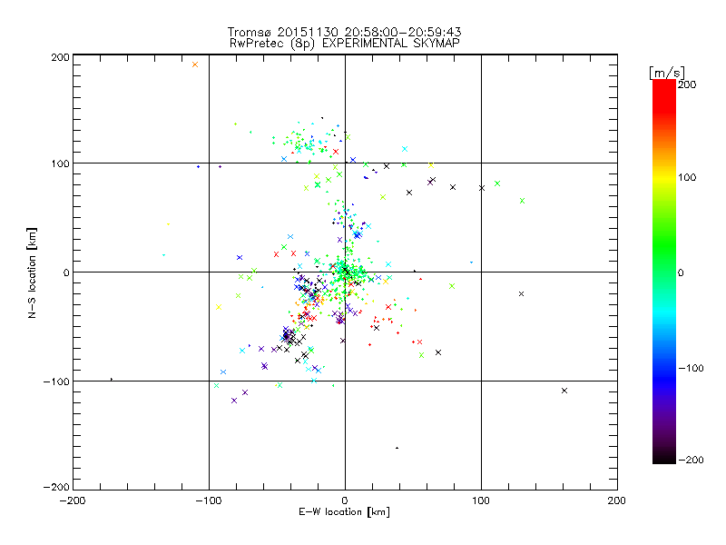Click the x-axis tick label '-200'

73,500
